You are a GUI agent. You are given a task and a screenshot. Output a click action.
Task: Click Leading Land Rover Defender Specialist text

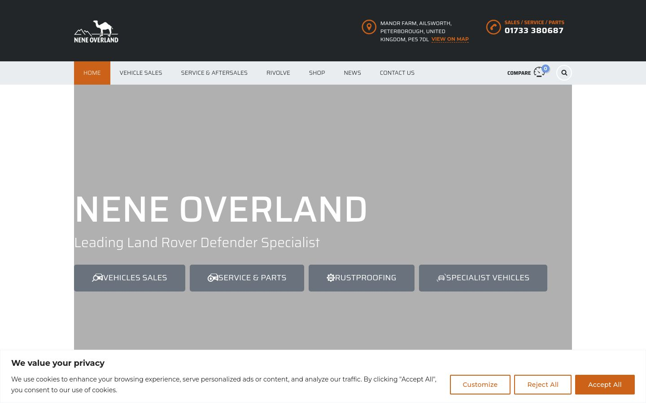[x=197, y=243]
